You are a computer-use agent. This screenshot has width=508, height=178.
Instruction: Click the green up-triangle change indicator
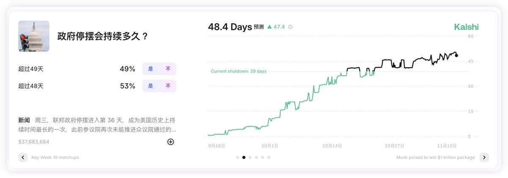coord(269,27)
